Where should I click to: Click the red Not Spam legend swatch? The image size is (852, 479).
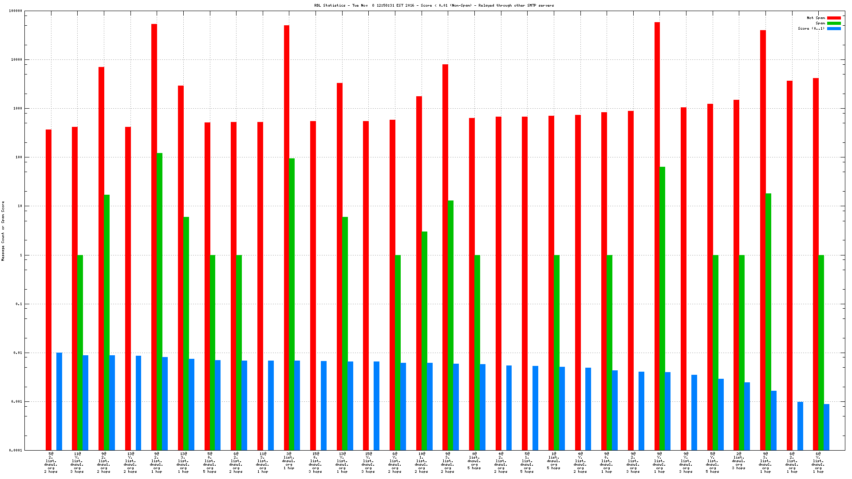pyautogui.click(x=834, y=18)
